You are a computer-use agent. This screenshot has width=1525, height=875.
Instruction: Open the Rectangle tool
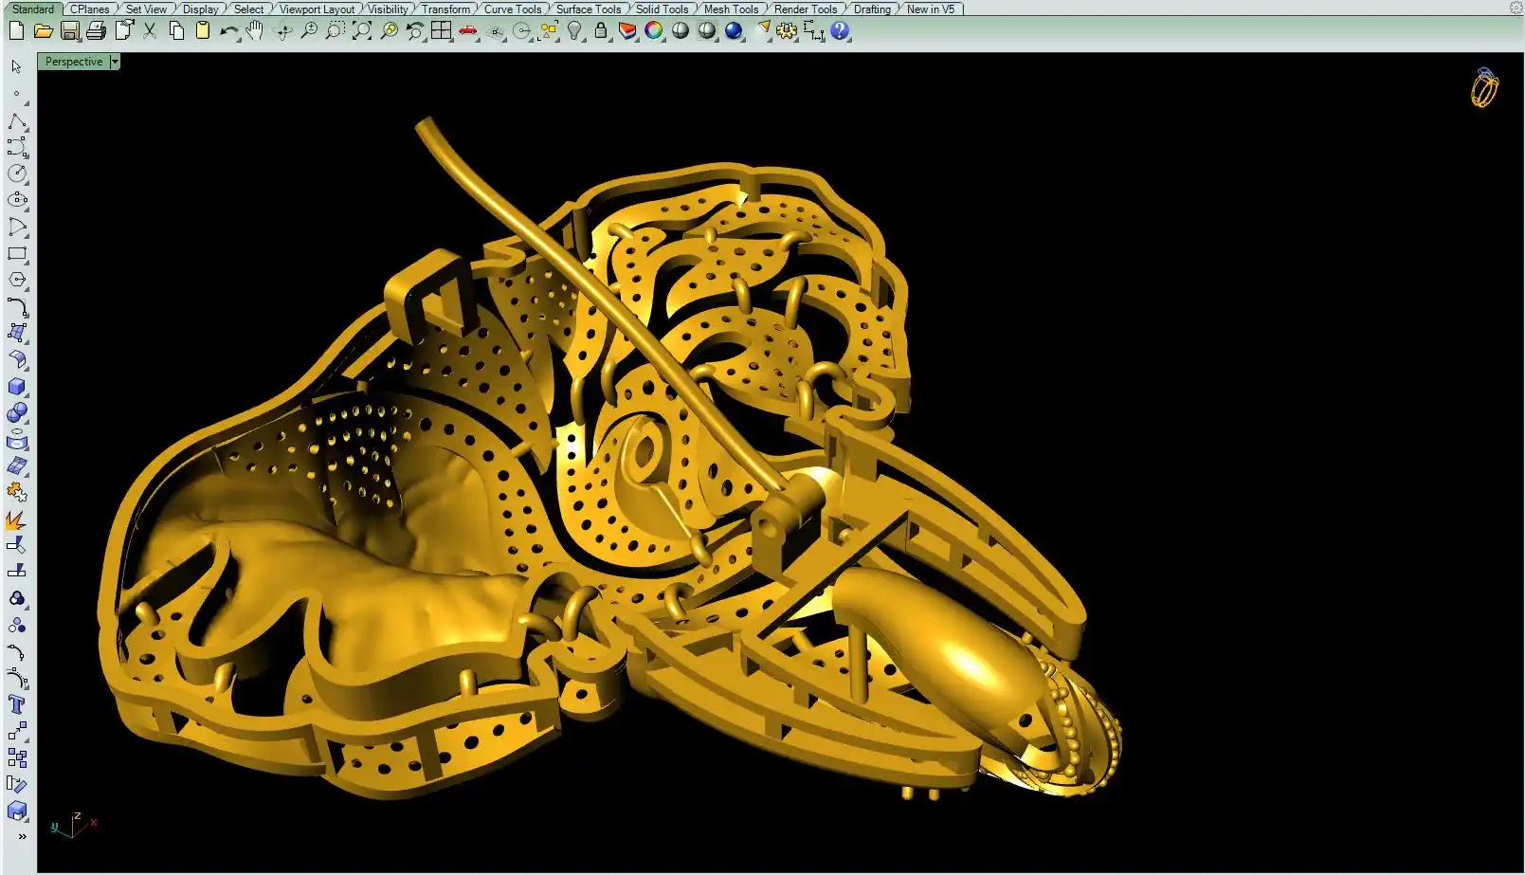click(17, 254)
